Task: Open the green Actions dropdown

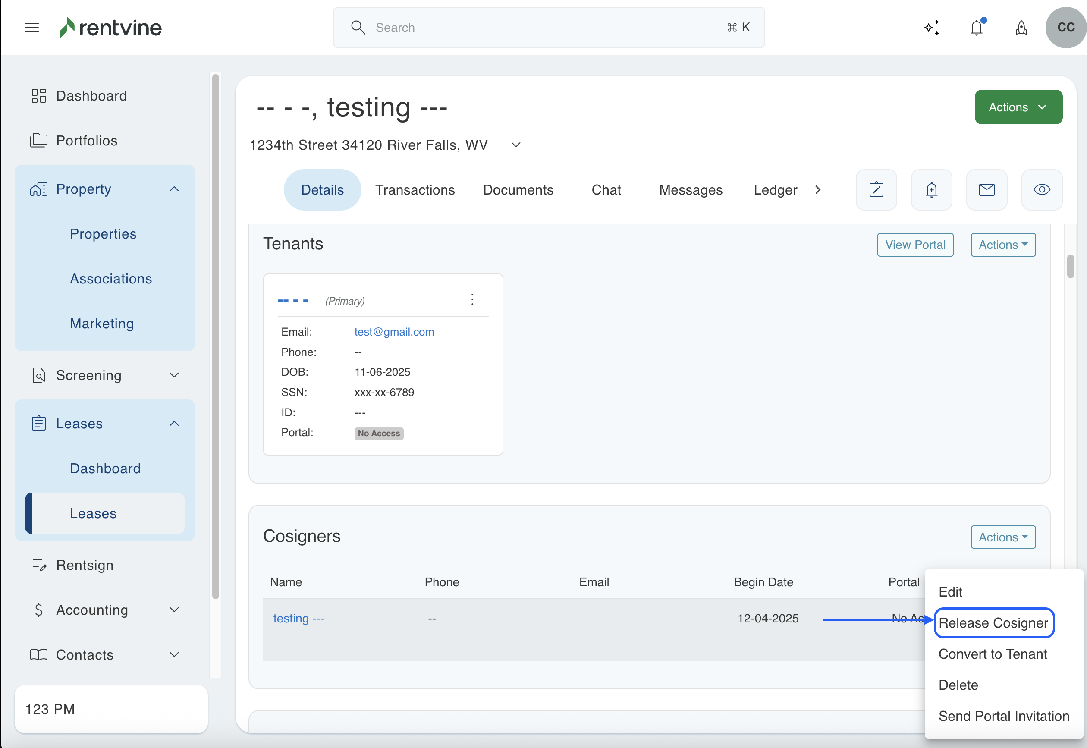Action: tap(1018, 107)
